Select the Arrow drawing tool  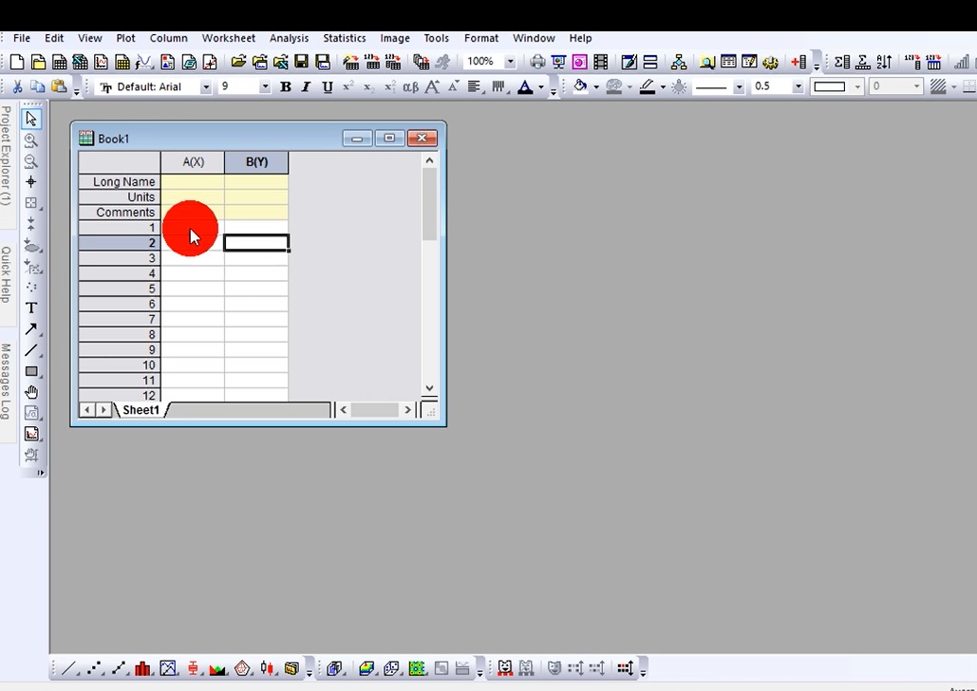coord(31,329)
